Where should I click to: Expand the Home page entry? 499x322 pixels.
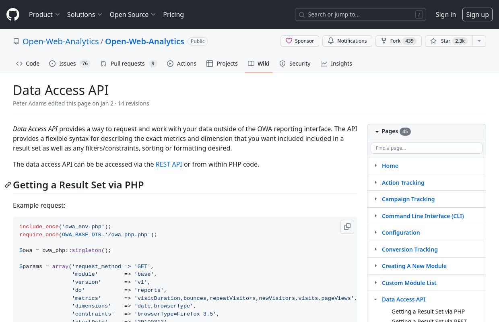(376, 165)
